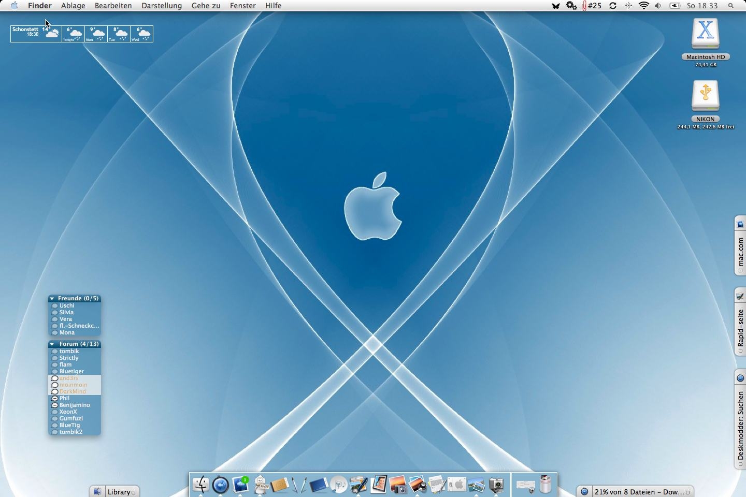The width and height of the screenshot is (746, 497).
Task: Open the Macintosh HD drive icon
Action: coord(706,34)
